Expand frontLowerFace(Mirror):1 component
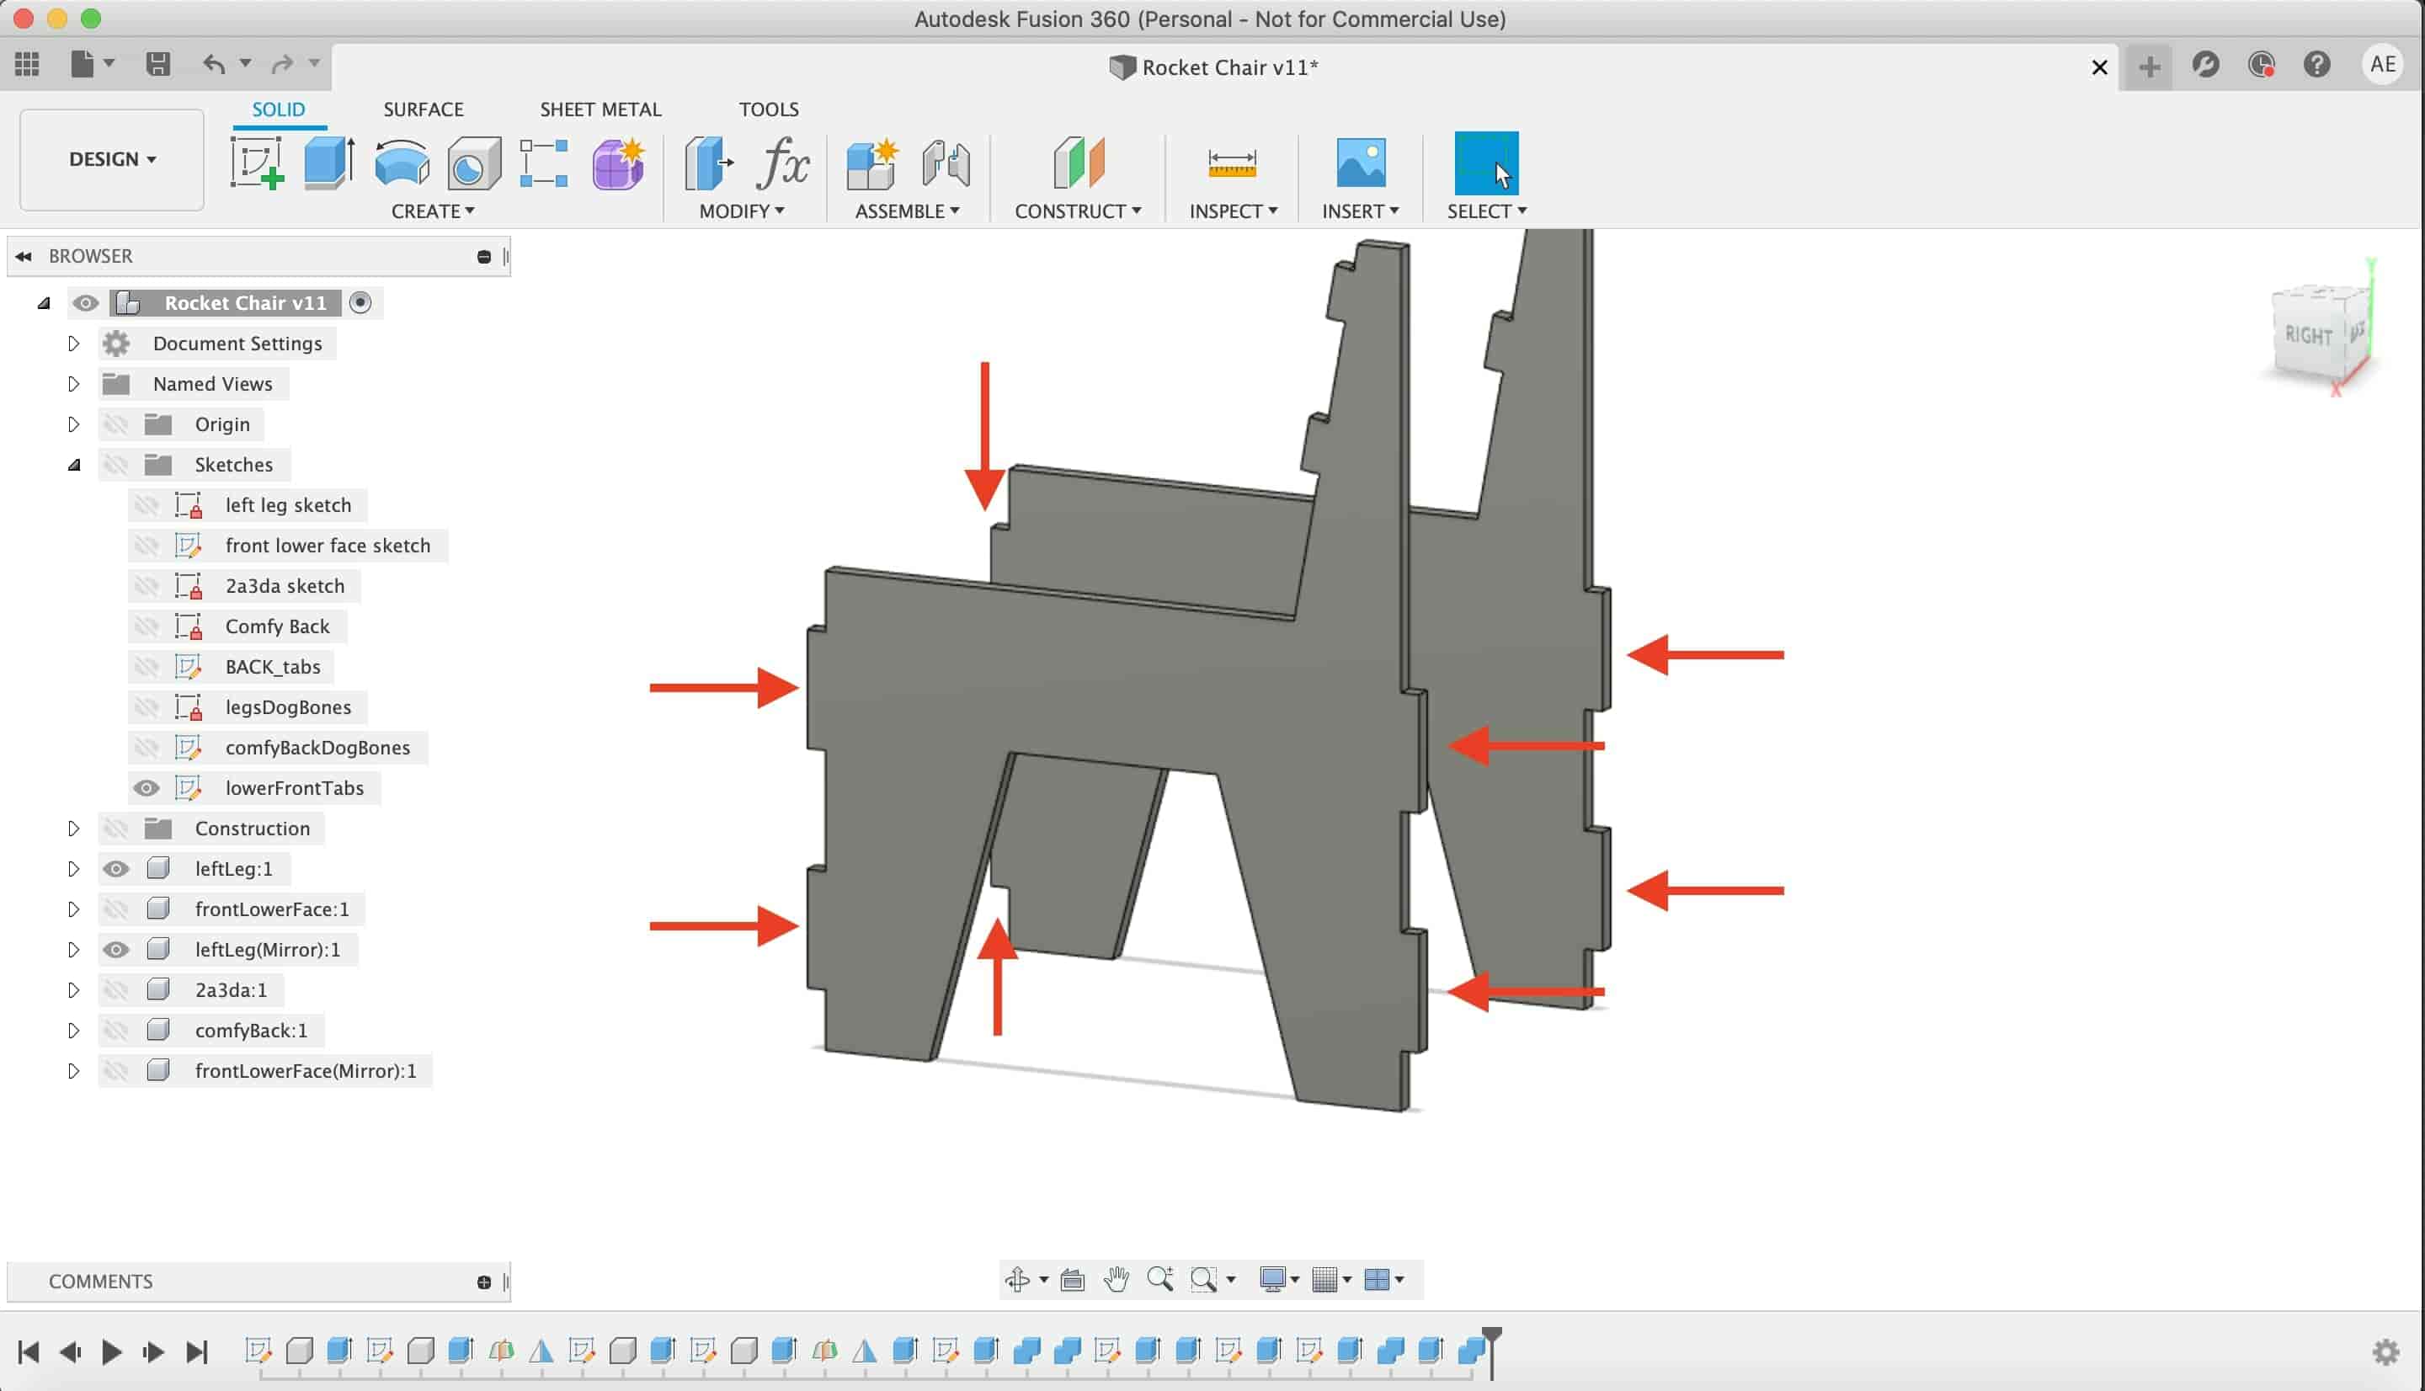 (73, 1071)
